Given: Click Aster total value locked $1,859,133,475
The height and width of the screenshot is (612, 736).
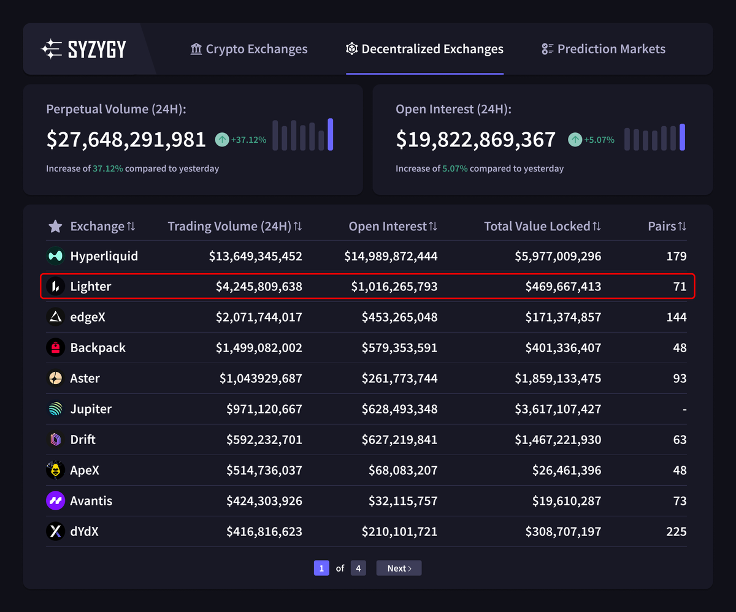Looking at the screenshot, I should [558, 378].
